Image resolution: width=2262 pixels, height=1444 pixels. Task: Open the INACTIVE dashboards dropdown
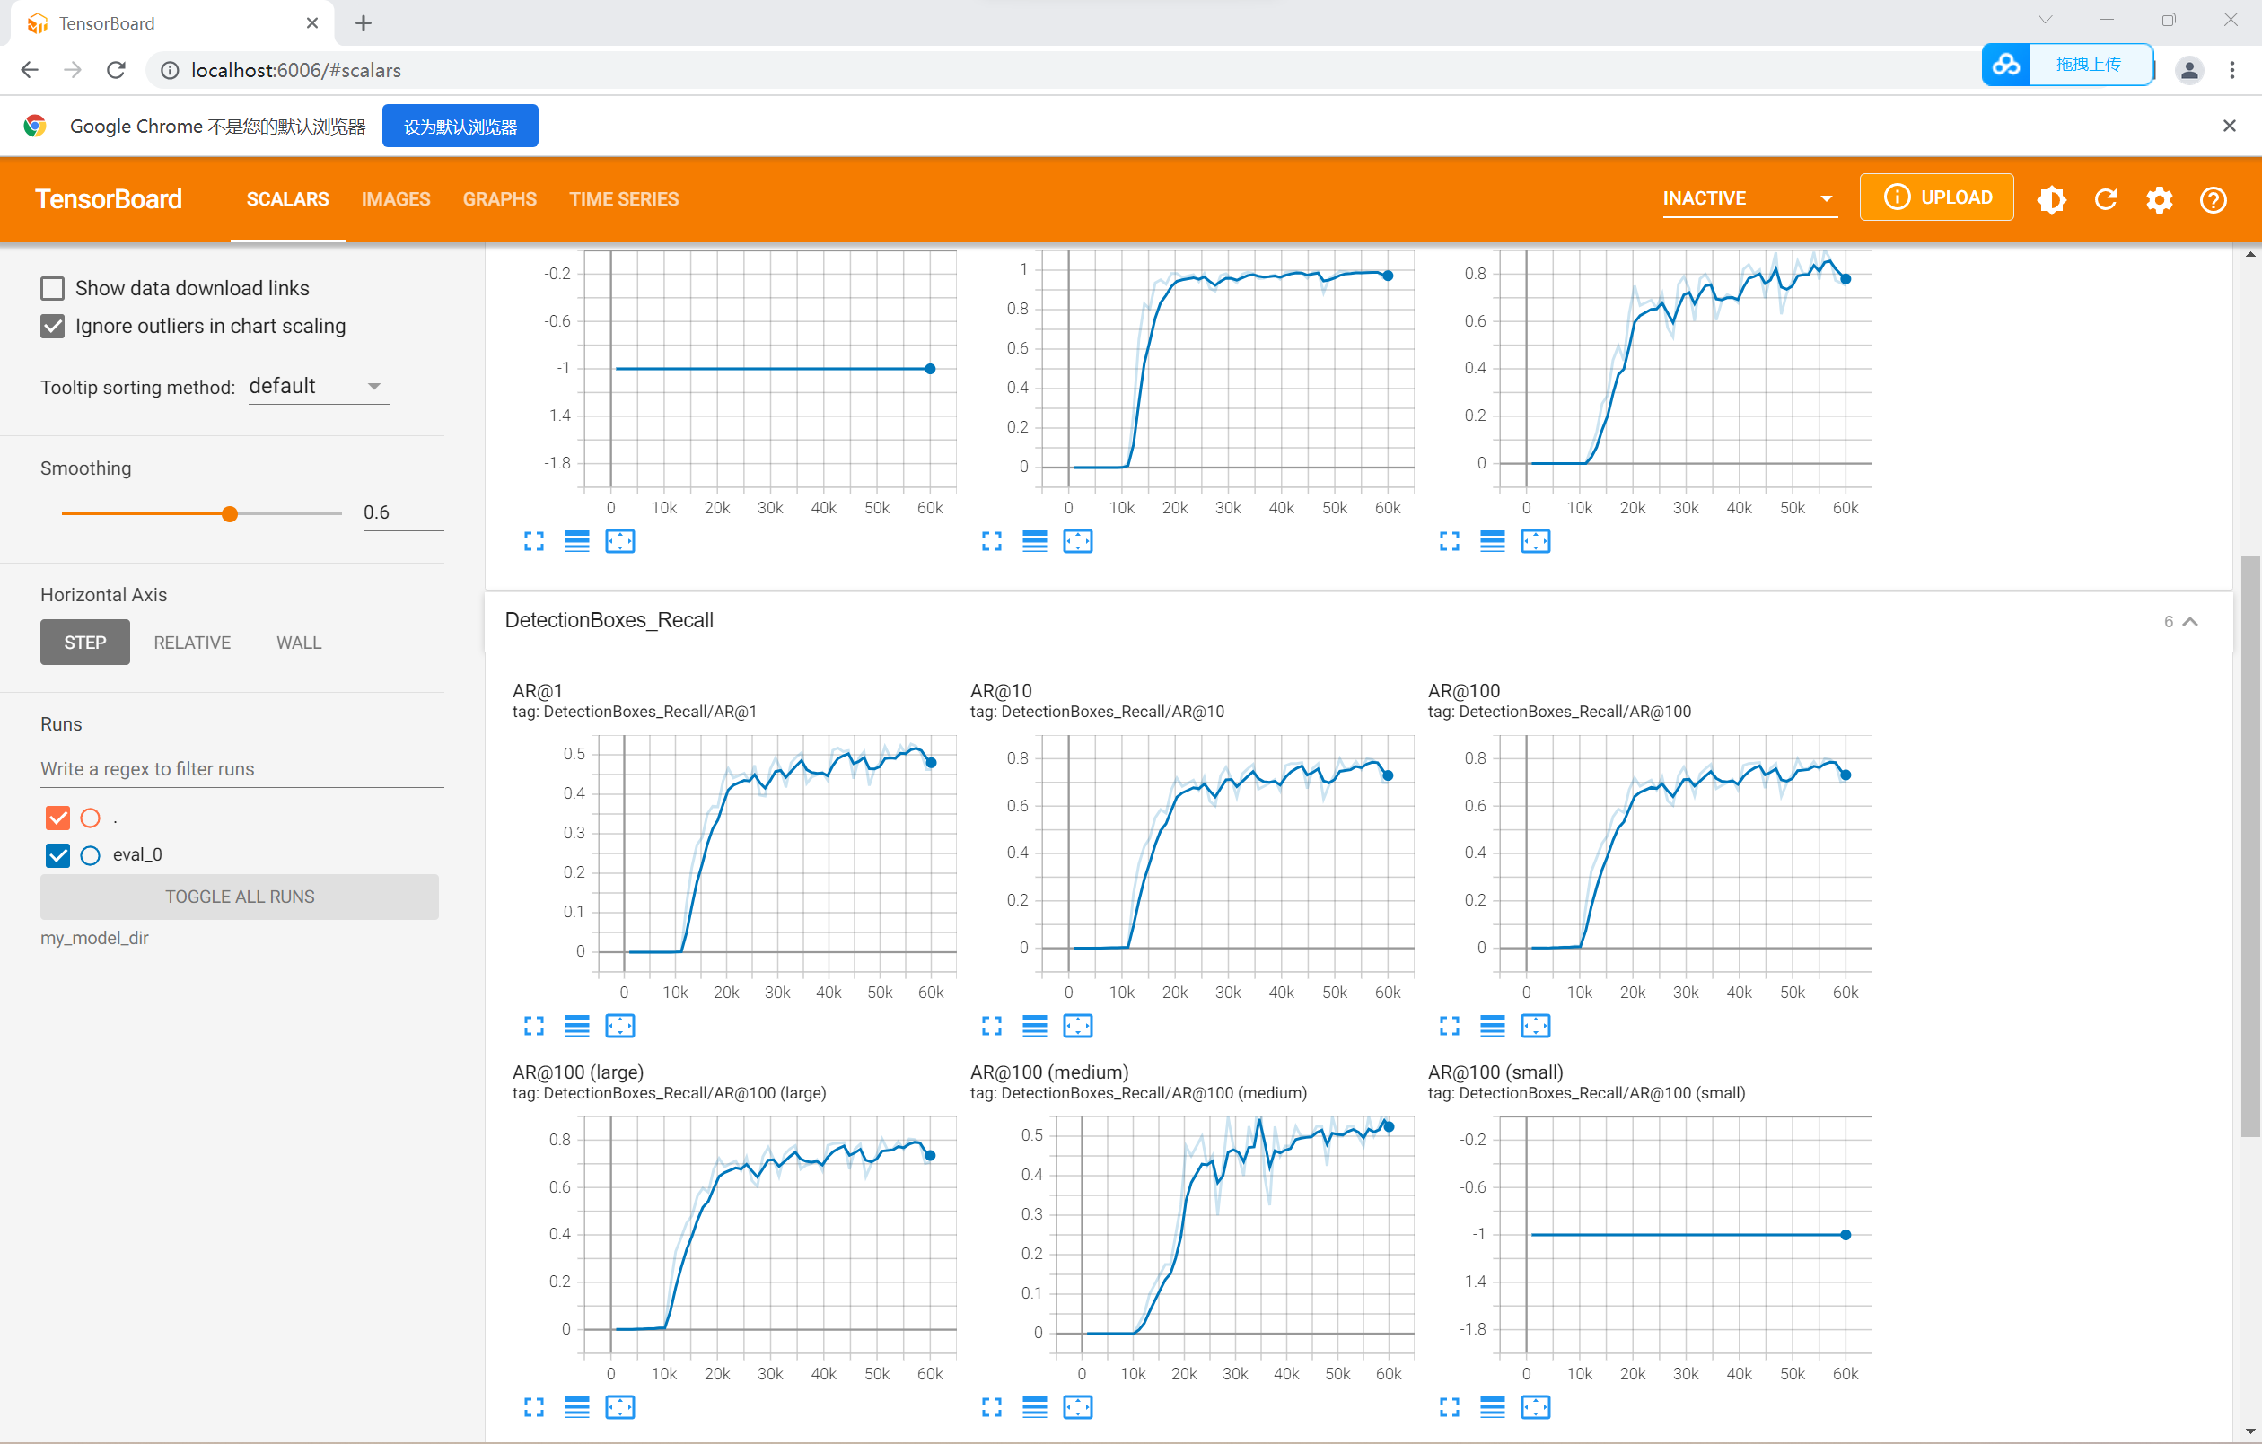[1749, 198]
